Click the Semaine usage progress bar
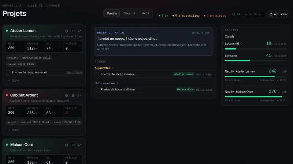Viewport: 293px width, 164px height. [x=255, y=60]
